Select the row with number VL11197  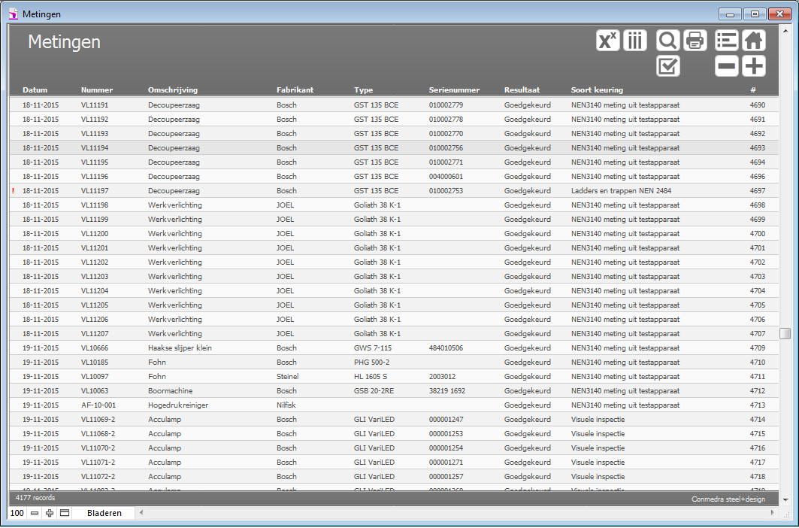95,191
